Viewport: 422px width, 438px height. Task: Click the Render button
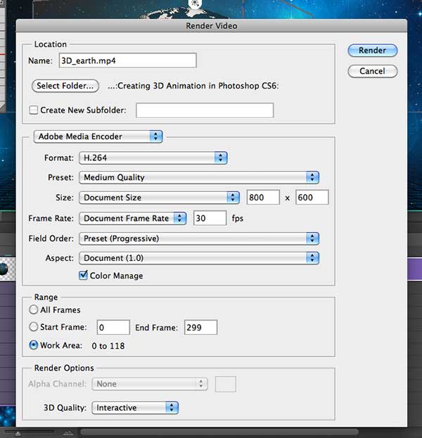(x=372, y=51)
